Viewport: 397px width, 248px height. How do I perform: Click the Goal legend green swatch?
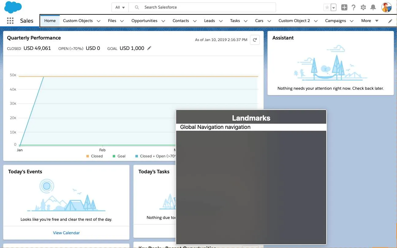tap(114, 156)
